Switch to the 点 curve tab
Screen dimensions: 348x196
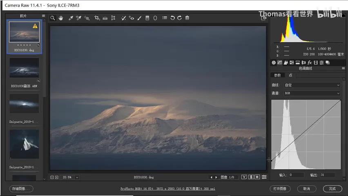pyautogui.click(x=290, y=75)
